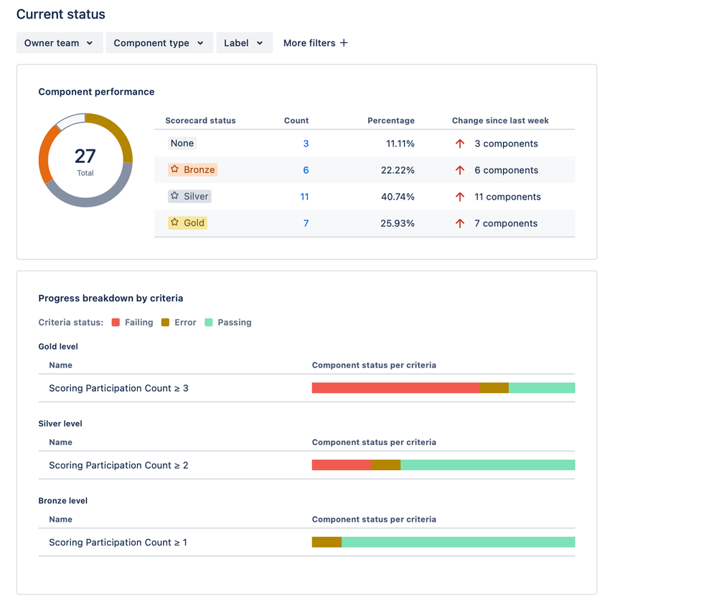Click the 22.22% percentage value
This screenshot has width=717, height=610.
click(x=398, y=170)
